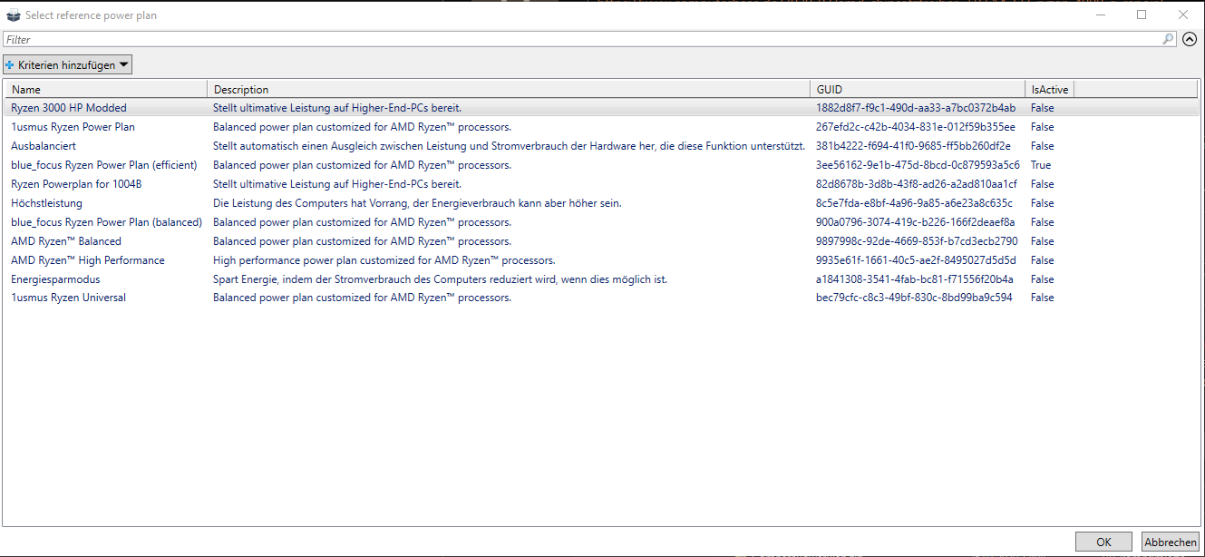
Task: Select the AMD Ryzen Balanced plan
Action: pos(601,241)
